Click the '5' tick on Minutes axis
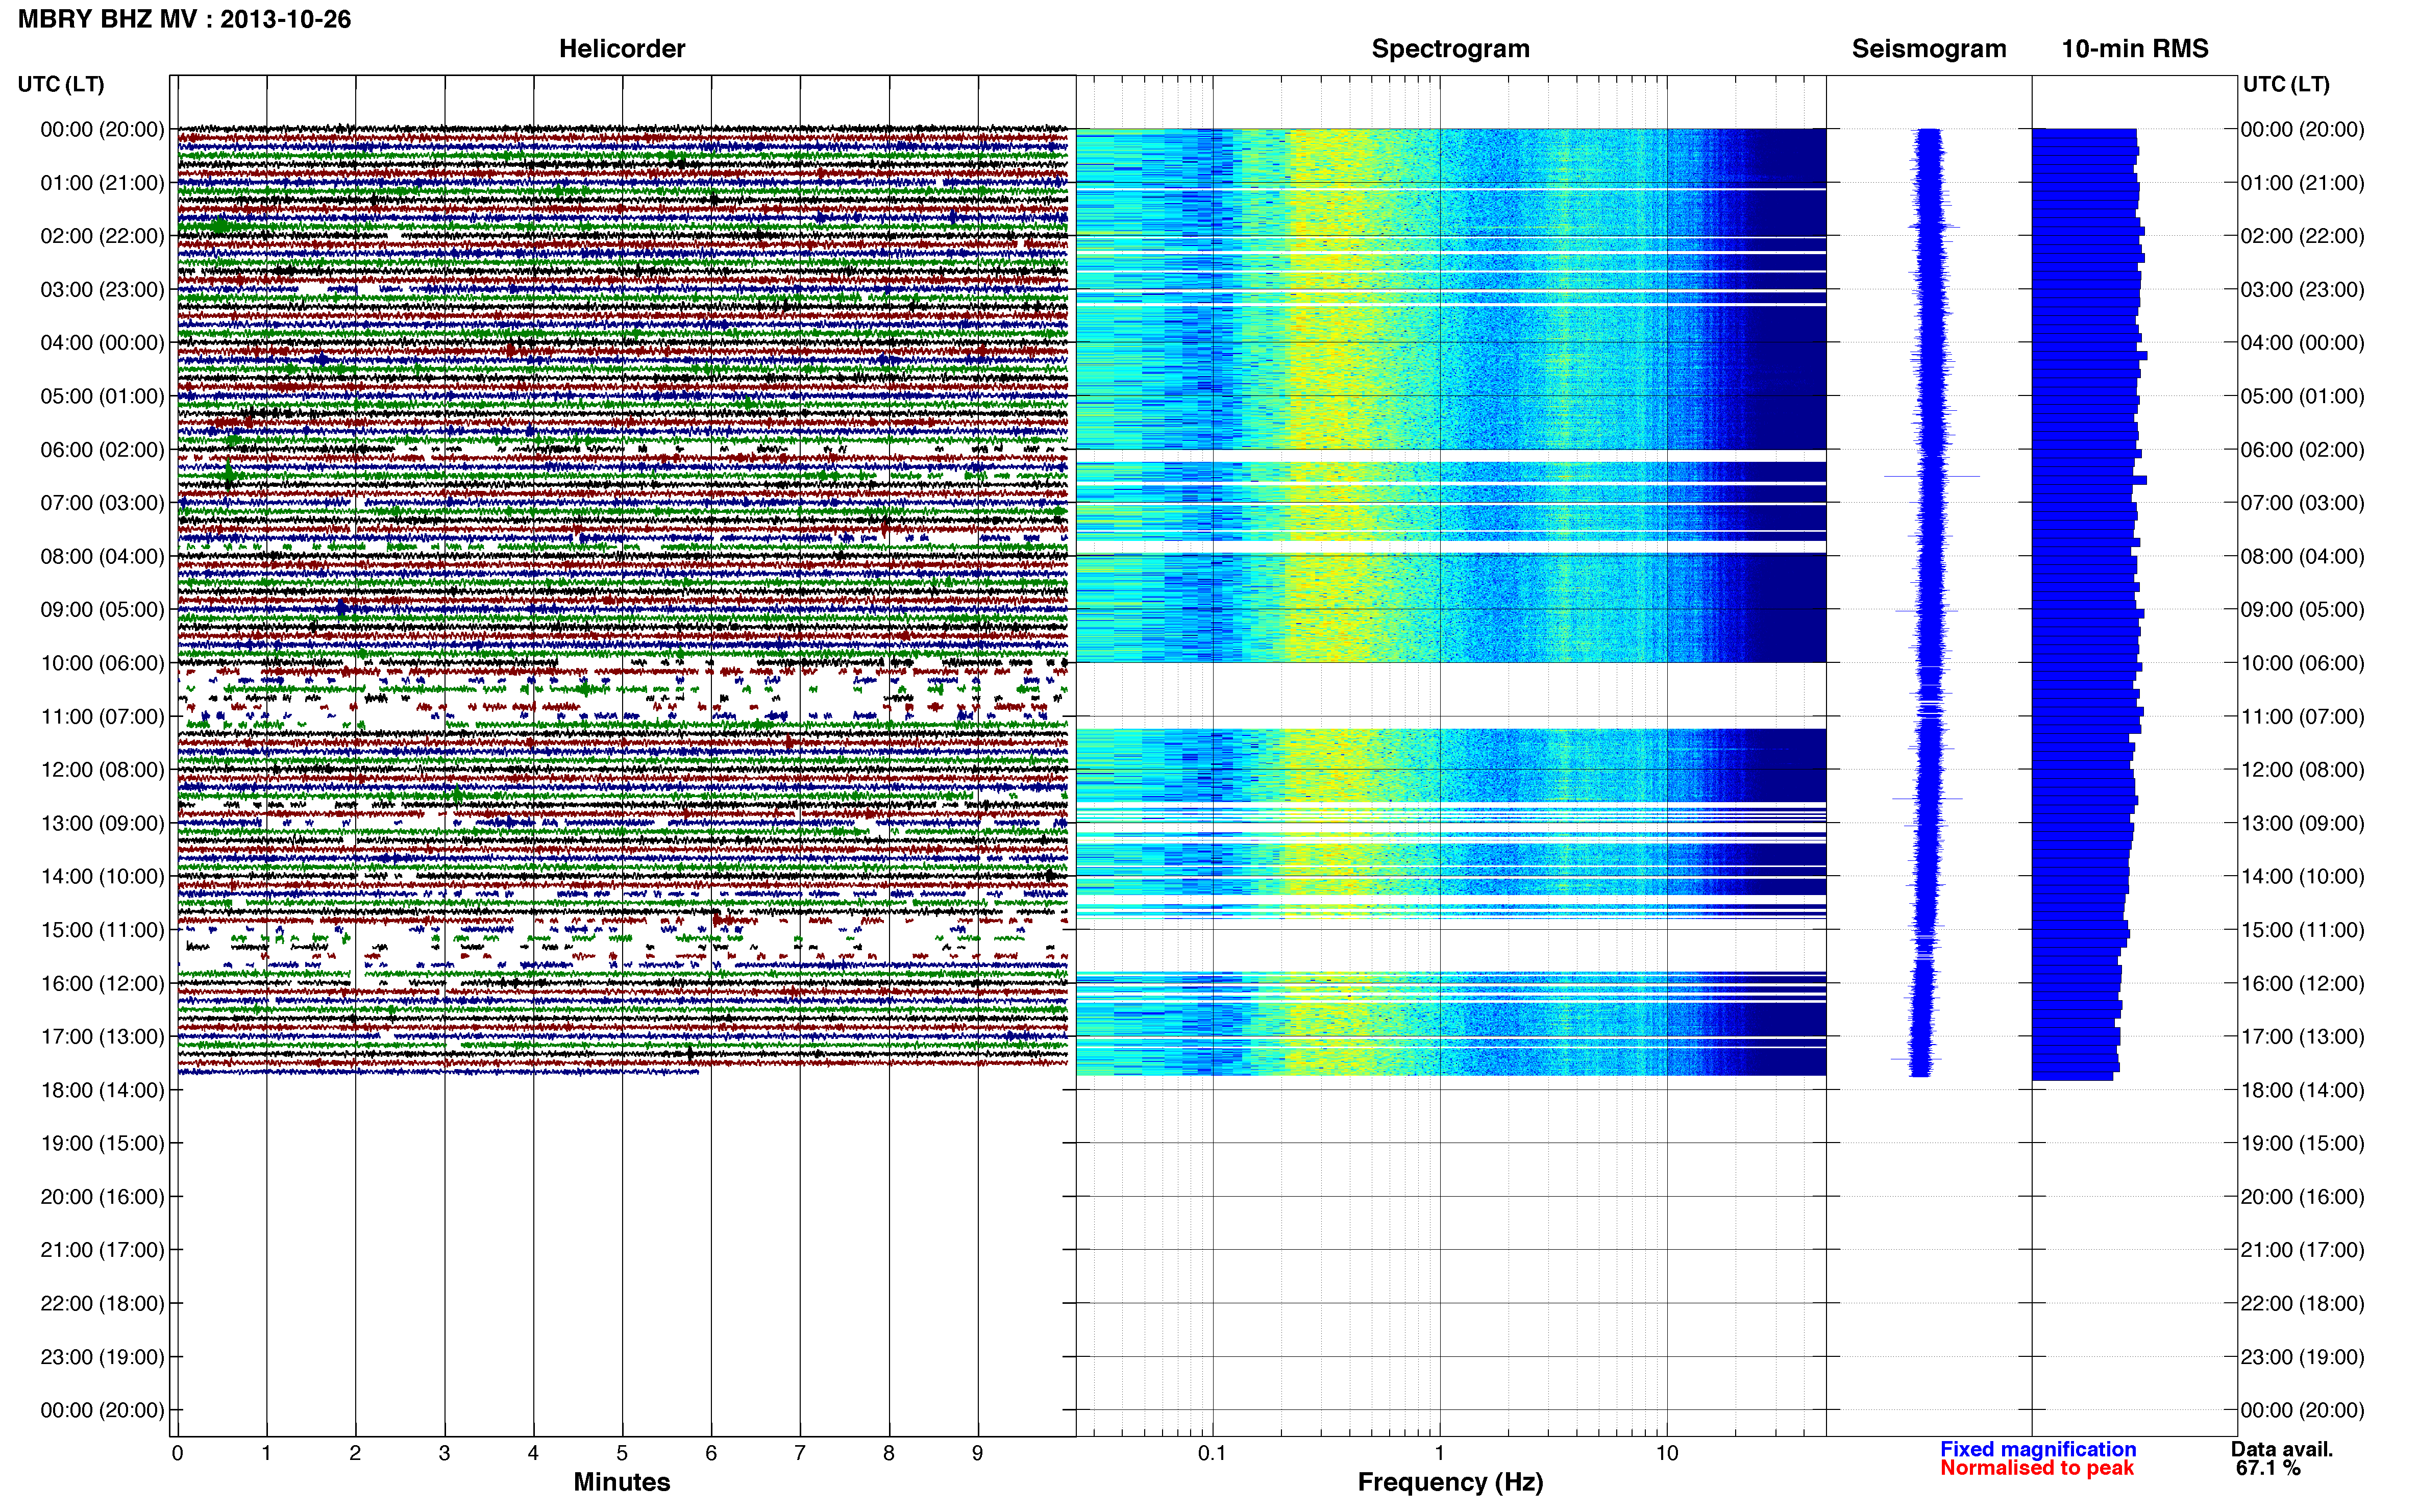The image size is (2419, 1512). tap(622, 1453)
